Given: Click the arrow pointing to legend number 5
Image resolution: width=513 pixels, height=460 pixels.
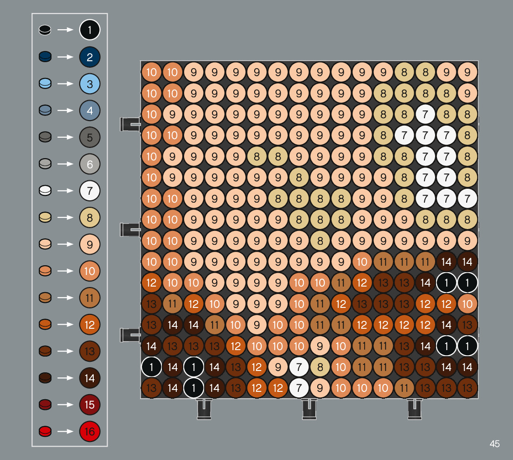Looking at the screenshot, I should click(x=65, y=137).
